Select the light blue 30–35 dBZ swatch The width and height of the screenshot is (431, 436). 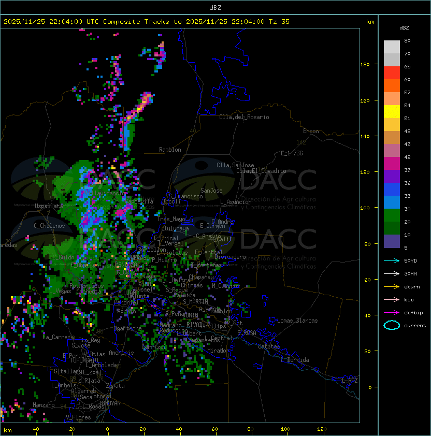click(x=392, y=202)
